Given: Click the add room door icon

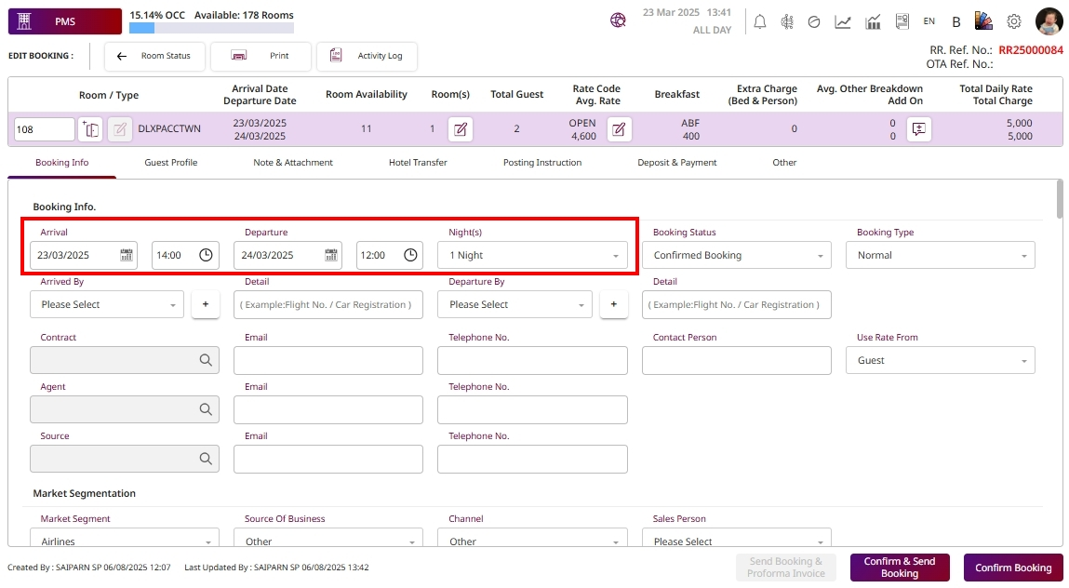Looking at the screenshot, I should (x=90, y=129).
